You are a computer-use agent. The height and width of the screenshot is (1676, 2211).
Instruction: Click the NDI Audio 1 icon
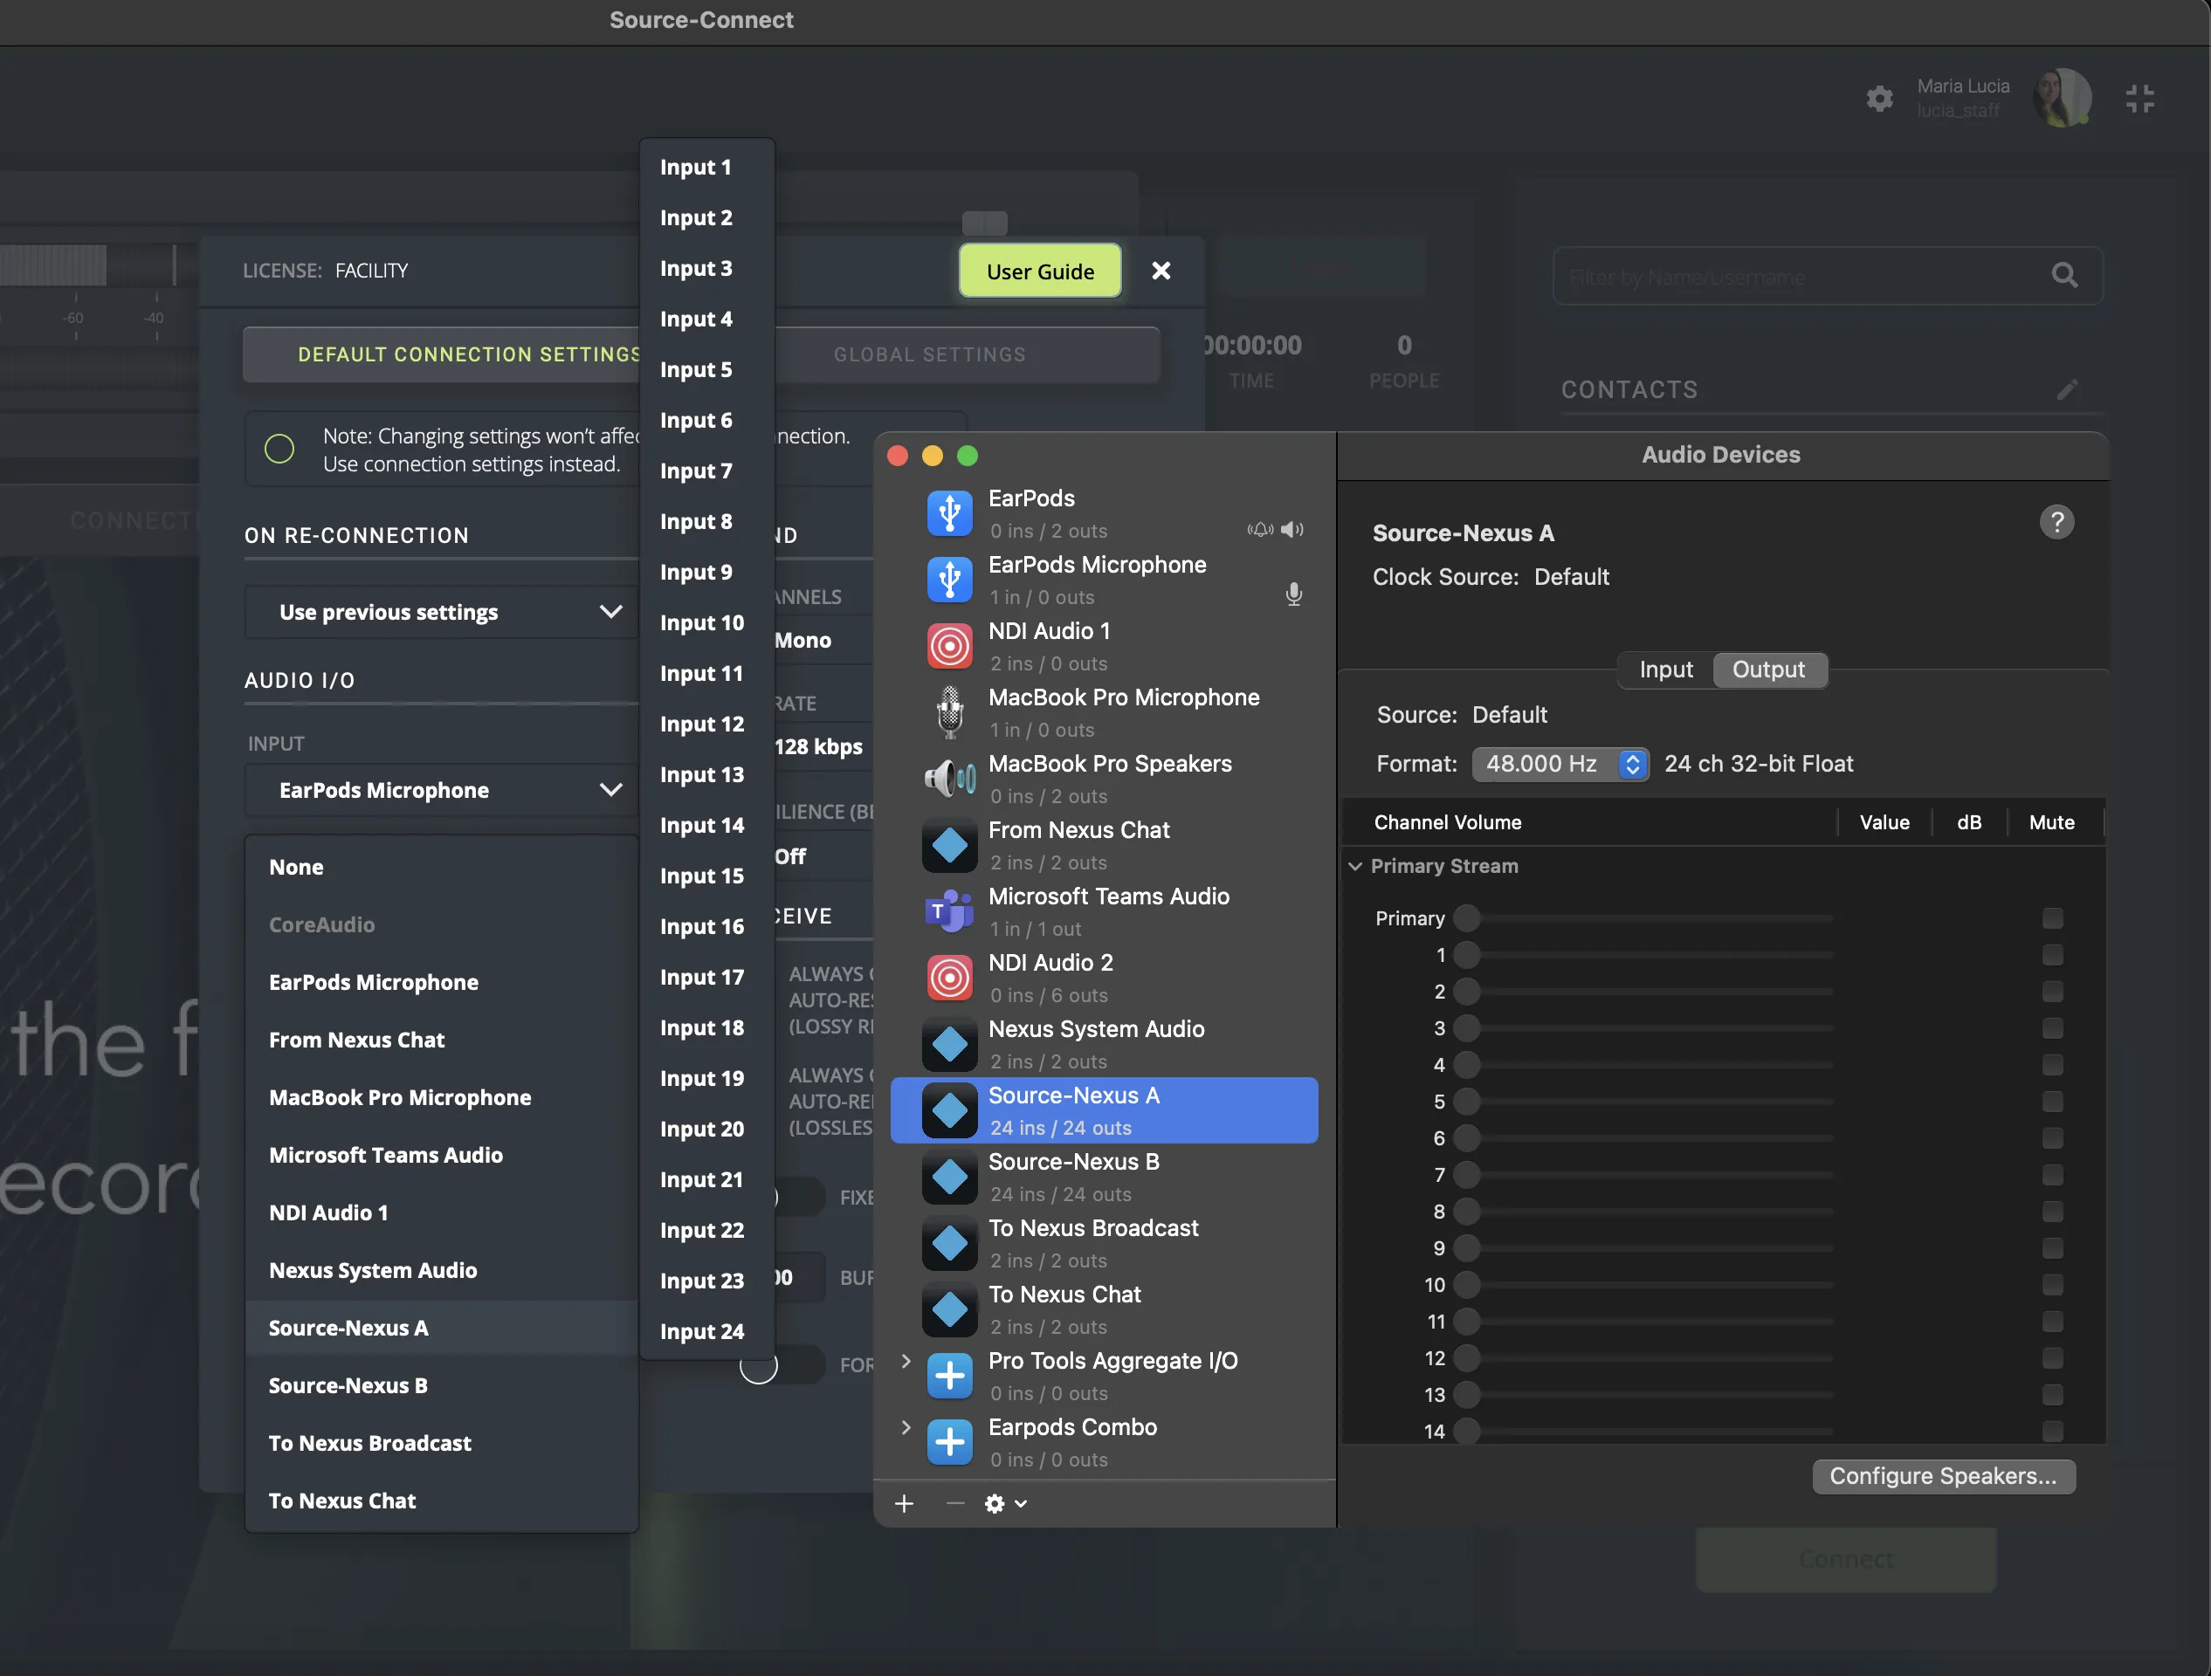[949, 647]
